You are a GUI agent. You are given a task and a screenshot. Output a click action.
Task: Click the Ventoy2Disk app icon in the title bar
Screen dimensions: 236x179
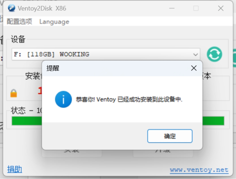pyautogui.click(x=12, y=8)
